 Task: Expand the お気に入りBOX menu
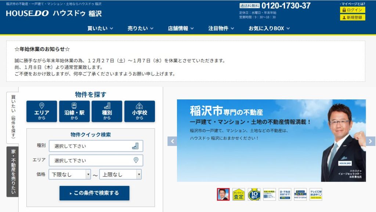pos(269,28)
